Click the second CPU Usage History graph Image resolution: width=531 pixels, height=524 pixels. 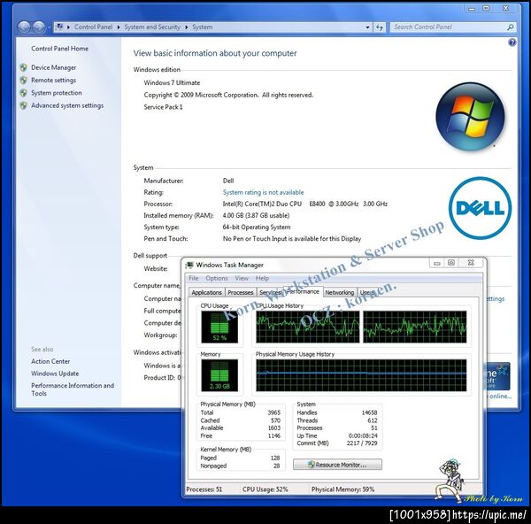[414, 327]
